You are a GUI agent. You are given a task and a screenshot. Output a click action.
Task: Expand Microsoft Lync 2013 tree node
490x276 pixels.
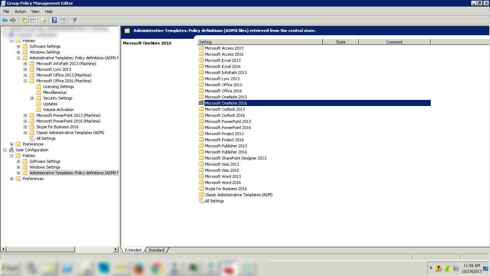click(x=25, y=69)
